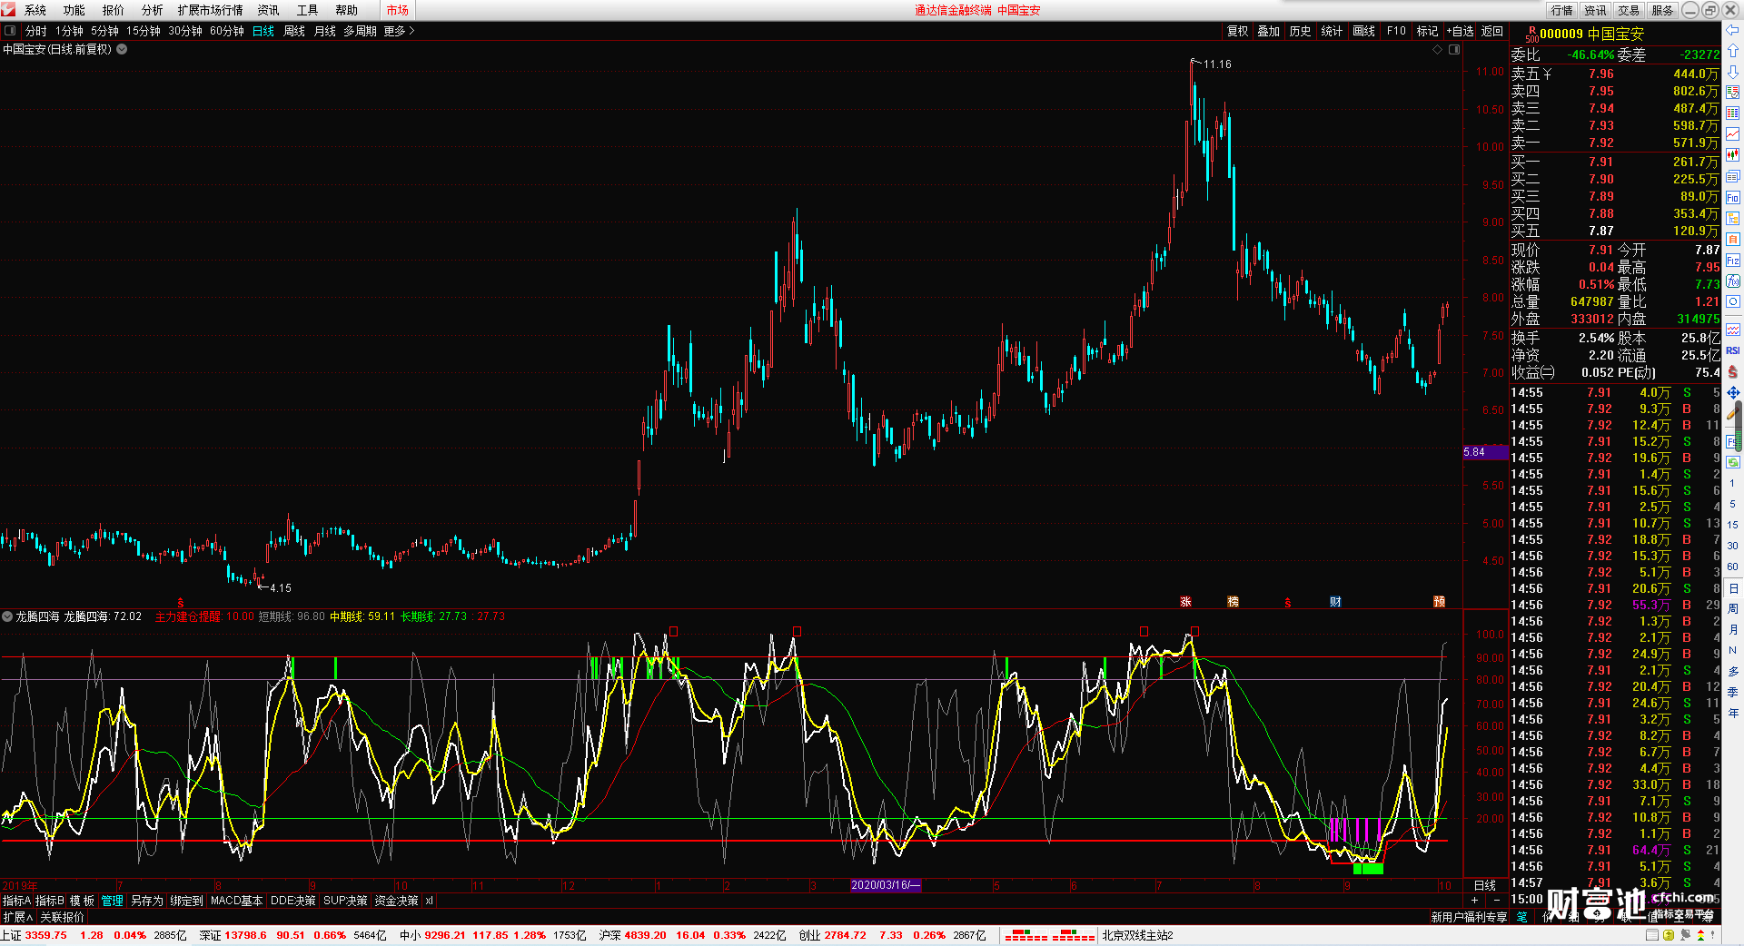Toggle the 季 quarterly period in sidebar
This screenshot has height=946, width=1744.
[x=1732, y=692]
